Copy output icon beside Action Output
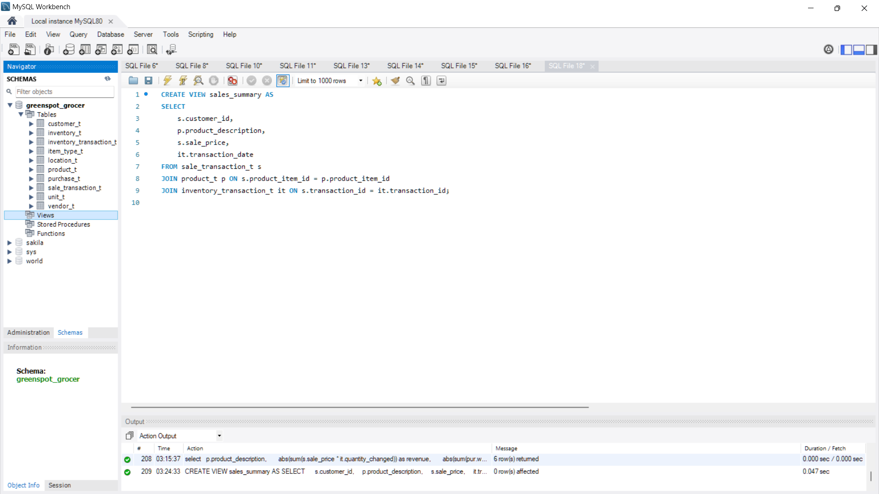Viewport: 879px width, 494px height. (130, 436)
